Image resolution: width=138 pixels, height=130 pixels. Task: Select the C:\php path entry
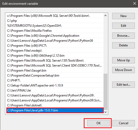(x=55, y=21)
